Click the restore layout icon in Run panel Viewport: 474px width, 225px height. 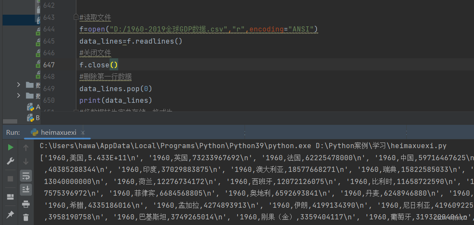(x=11, y=197)
